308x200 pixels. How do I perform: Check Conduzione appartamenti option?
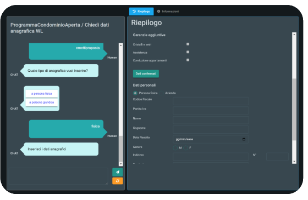tap(188, 60)
